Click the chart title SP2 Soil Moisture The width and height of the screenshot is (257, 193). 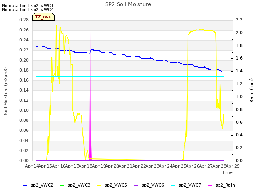pos(128,4)
